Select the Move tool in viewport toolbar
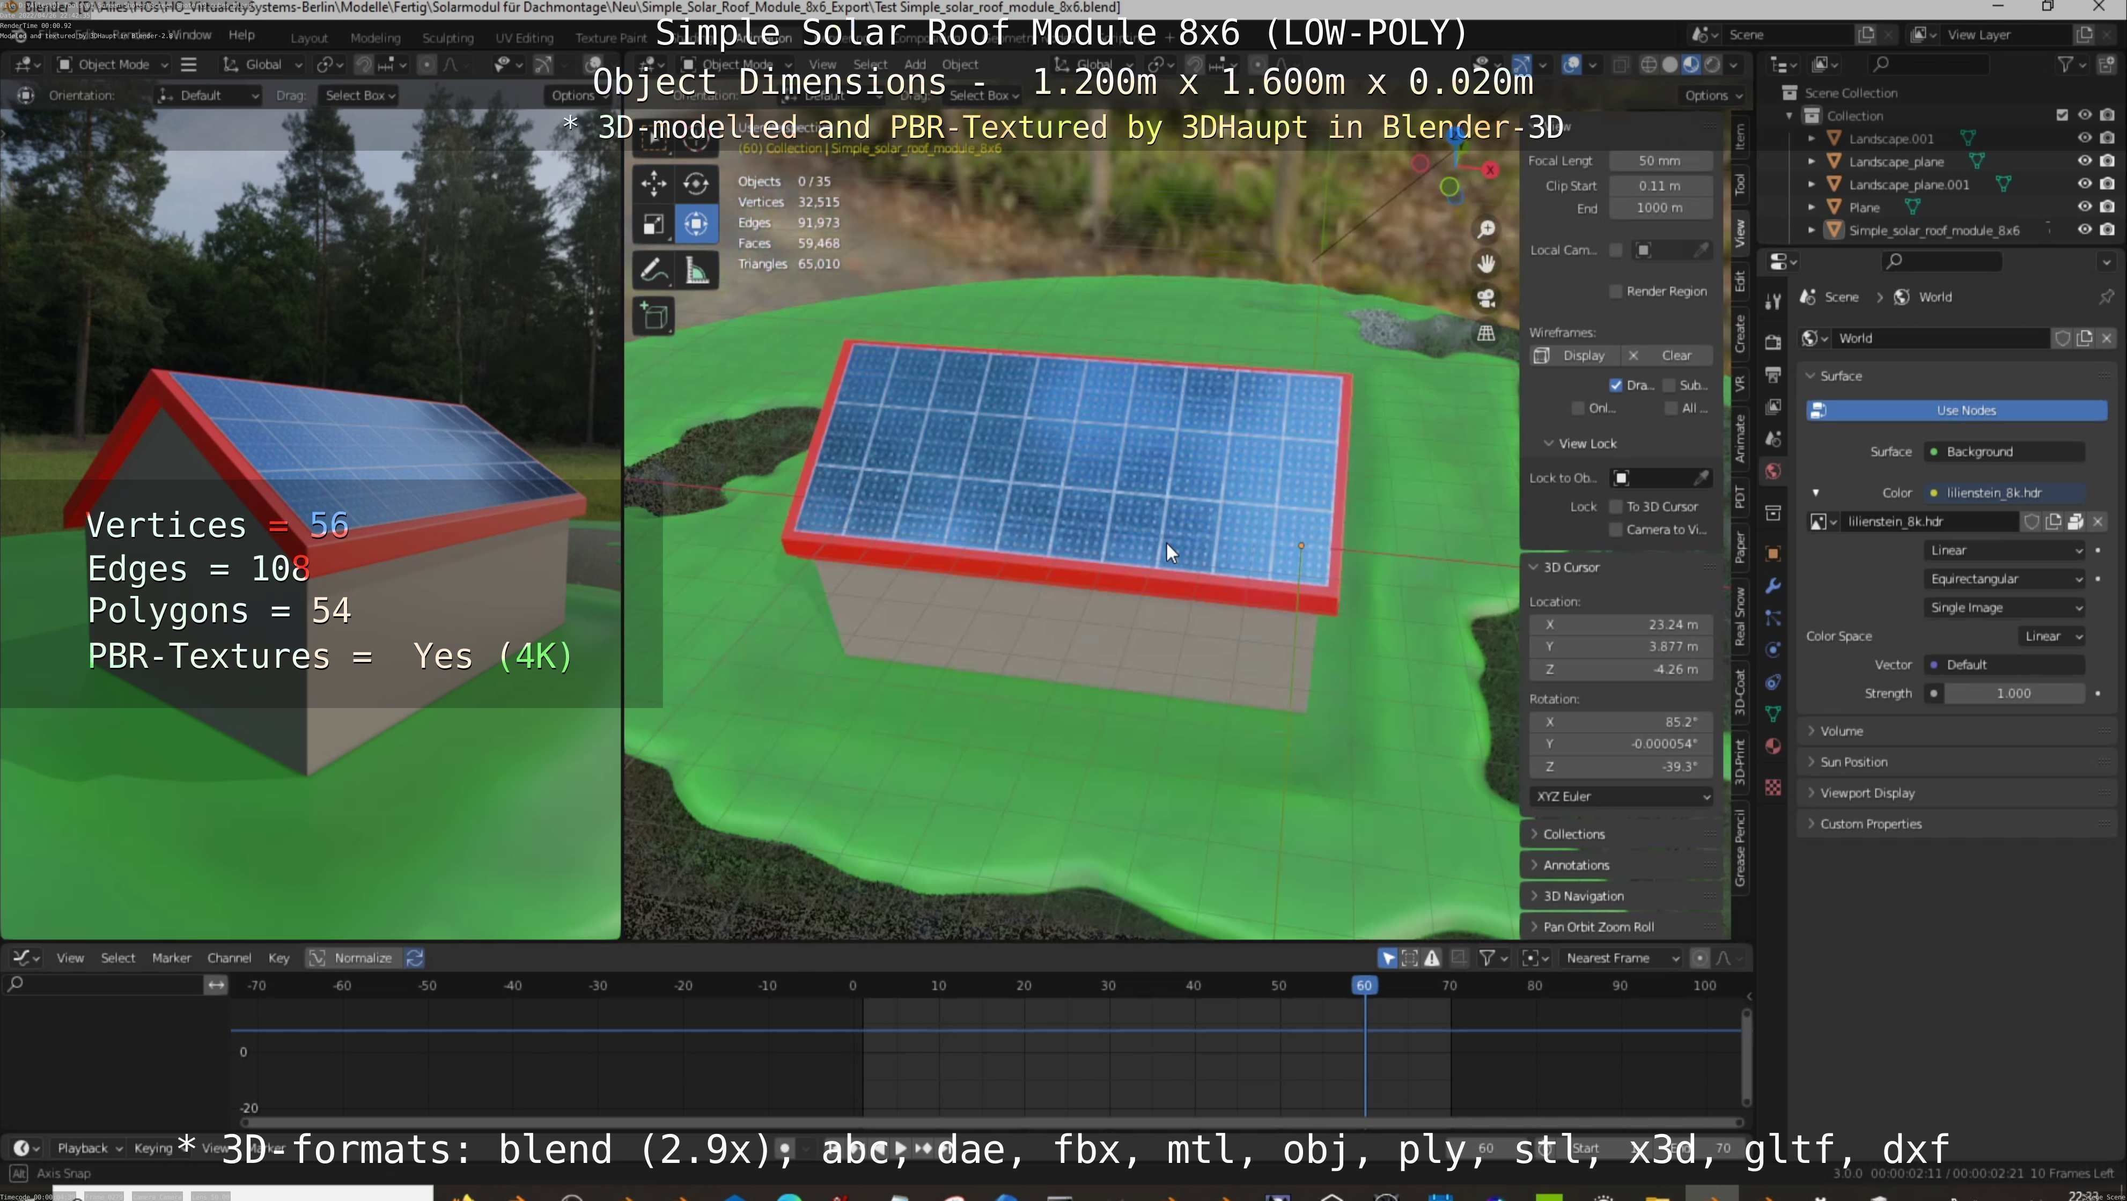This screenshot has width=2127, height=1201. click(653, 182)
